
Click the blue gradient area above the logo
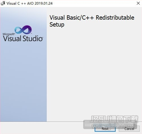23,16
